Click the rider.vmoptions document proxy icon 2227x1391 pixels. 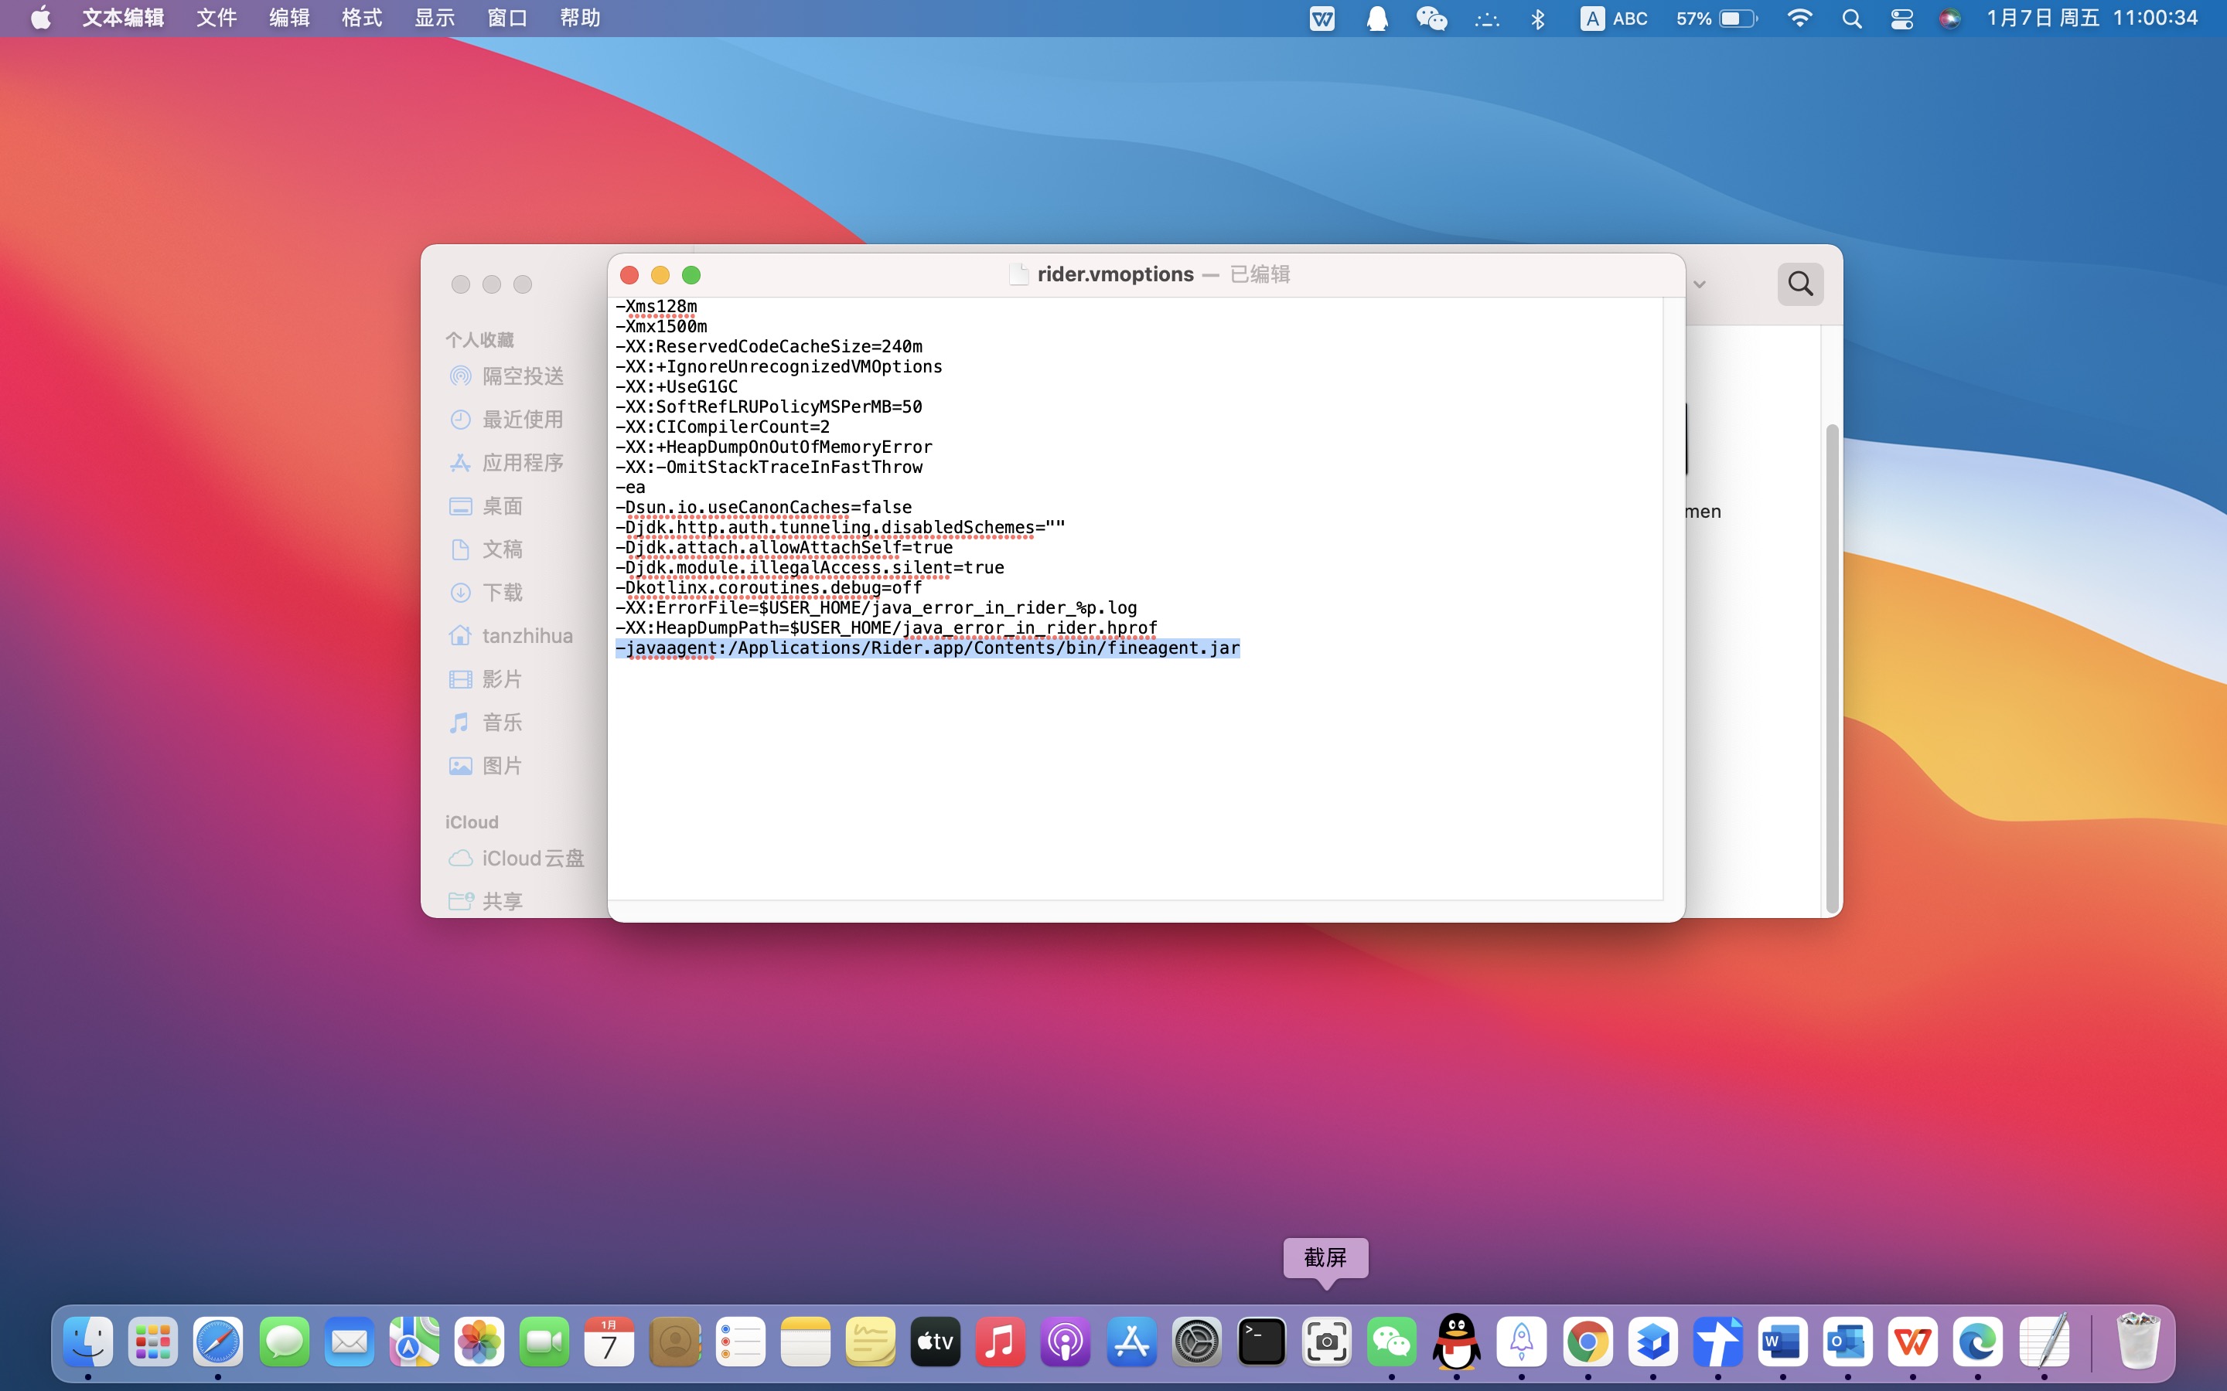1018,274
